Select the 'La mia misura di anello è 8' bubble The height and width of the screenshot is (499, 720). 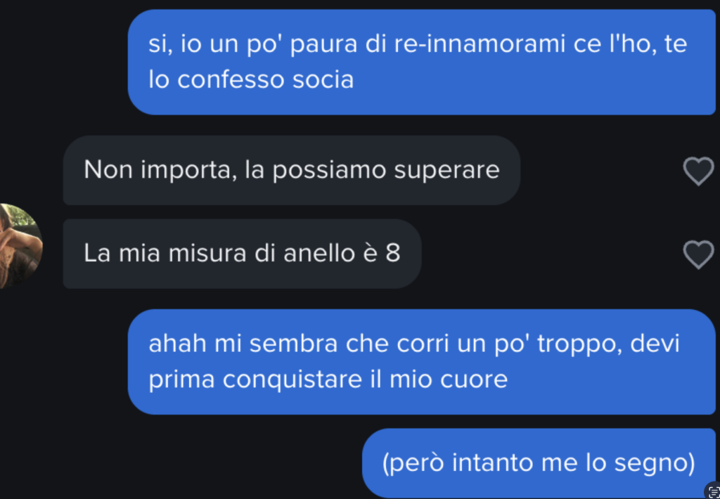[x=242, y=254]
